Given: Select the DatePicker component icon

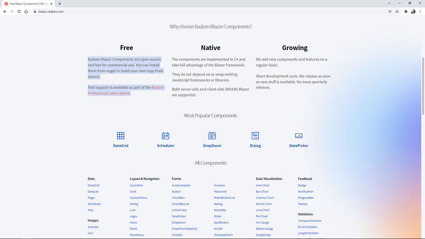Looking at the screenshot, I should coord(299,136).
